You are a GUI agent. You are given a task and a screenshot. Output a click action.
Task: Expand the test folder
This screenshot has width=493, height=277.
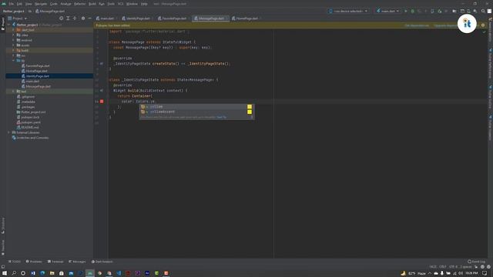click(13, 92)
